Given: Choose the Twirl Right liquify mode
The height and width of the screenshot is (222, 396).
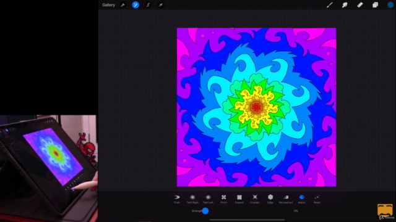Looking at the screenshot, I should tap(192, 199).
